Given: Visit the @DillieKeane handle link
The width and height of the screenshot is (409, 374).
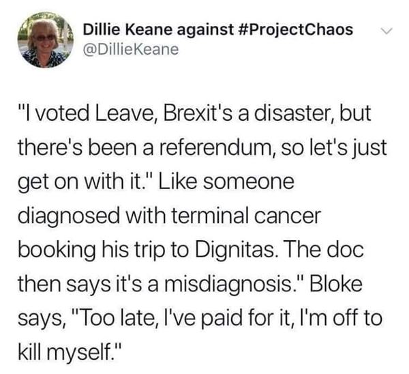Looking at the screenshot, I should (x=130, y=49).
